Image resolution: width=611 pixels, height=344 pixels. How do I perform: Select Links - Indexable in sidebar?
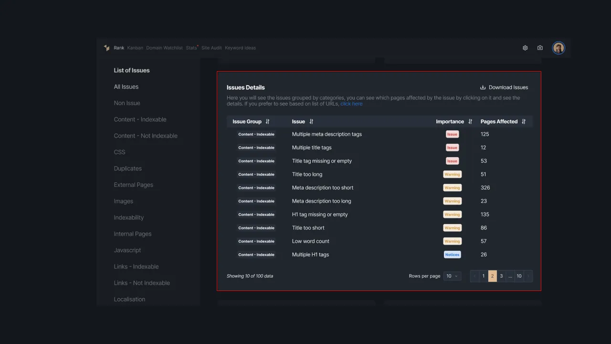[136, 267]
